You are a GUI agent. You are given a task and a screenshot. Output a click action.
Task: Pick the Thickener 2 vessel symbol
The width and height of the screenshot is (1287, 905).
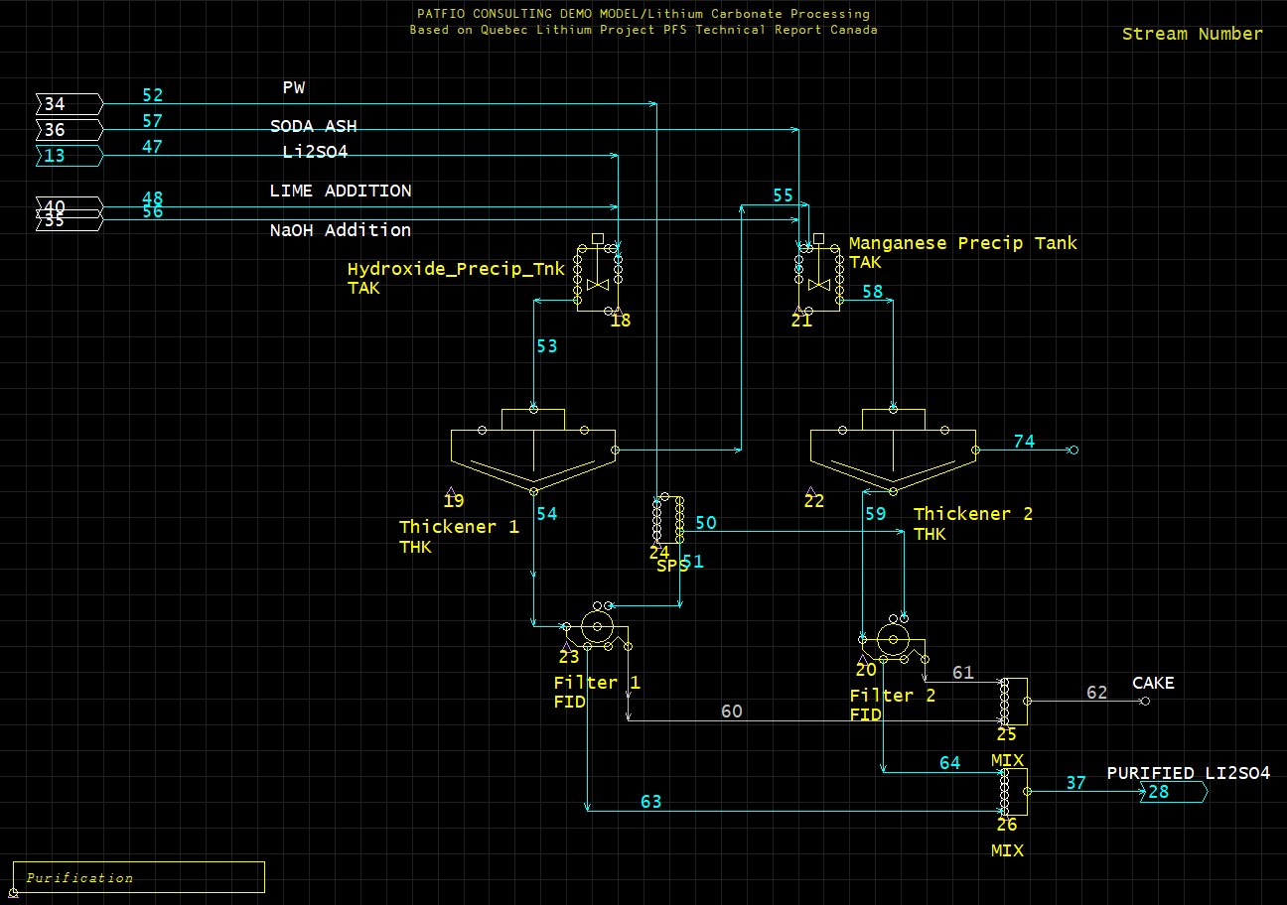893,452
